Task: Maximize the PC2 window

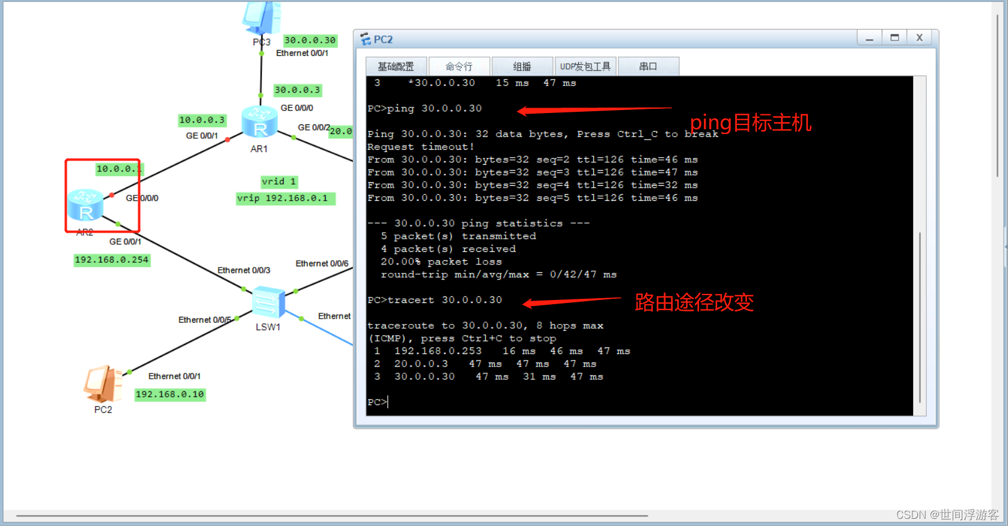Action: click(894, 38)
